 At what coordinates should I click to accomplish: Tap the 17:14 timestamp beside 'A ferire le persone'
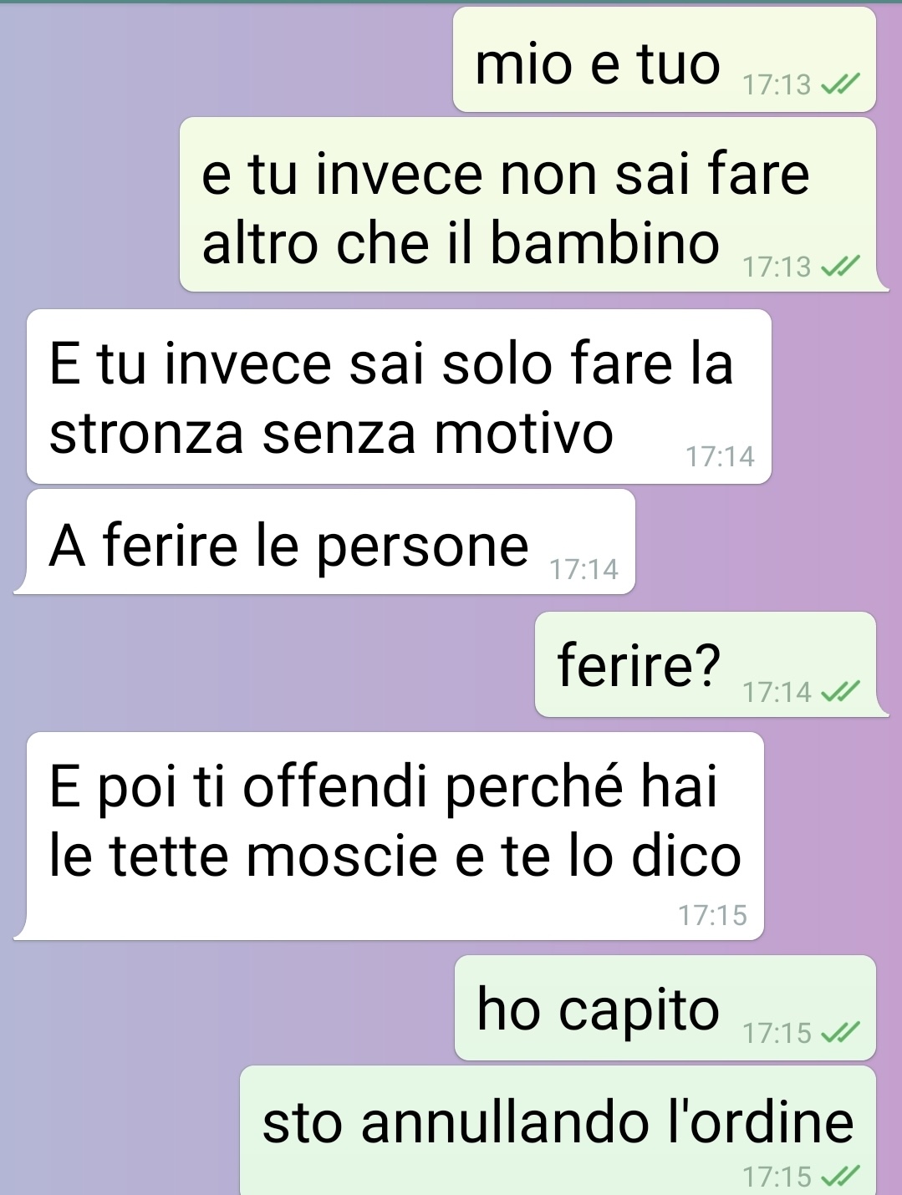[583, 569]
